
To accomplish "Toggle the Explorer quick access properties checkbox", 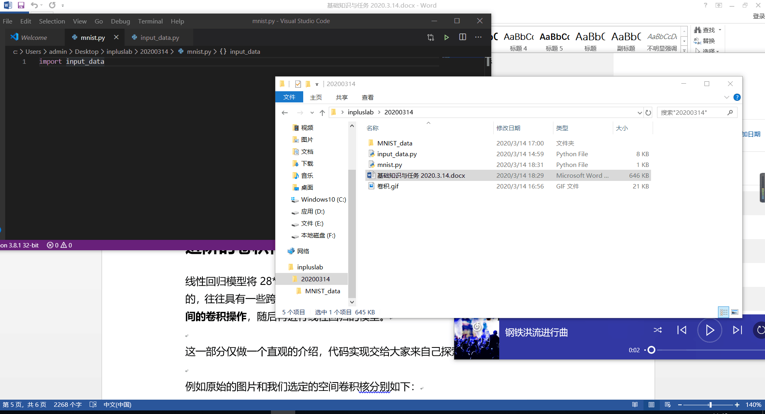I will pyautogui.click(x=298, y=84).
